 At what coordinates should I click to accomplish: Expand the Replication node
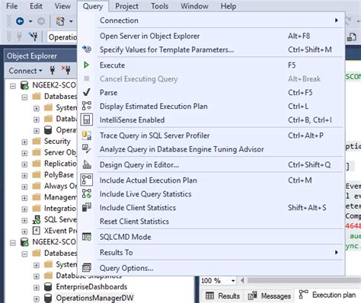(x=24, y=164)
